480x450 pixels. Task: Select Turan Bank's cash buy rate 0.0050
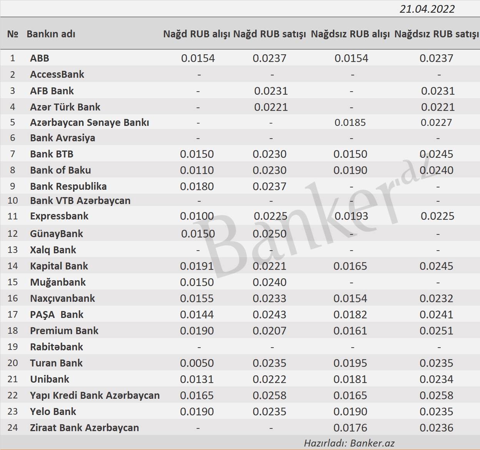[x=197, y=363]
